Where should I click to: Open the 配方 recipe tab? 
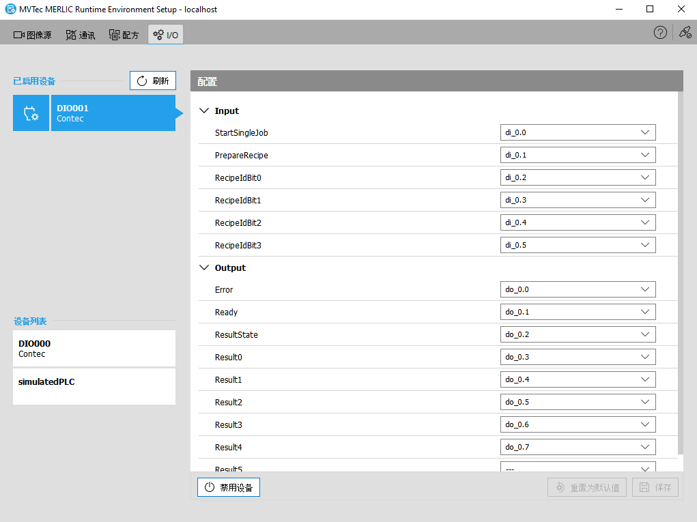point(124,35)
